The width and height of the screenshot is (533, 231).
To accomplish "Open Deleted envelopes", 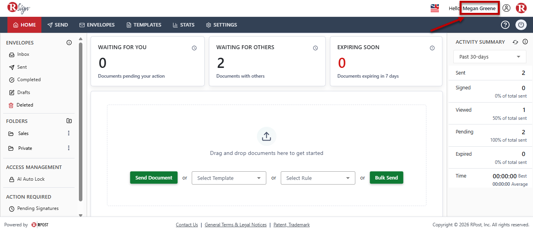I will [x=21, y=105].
